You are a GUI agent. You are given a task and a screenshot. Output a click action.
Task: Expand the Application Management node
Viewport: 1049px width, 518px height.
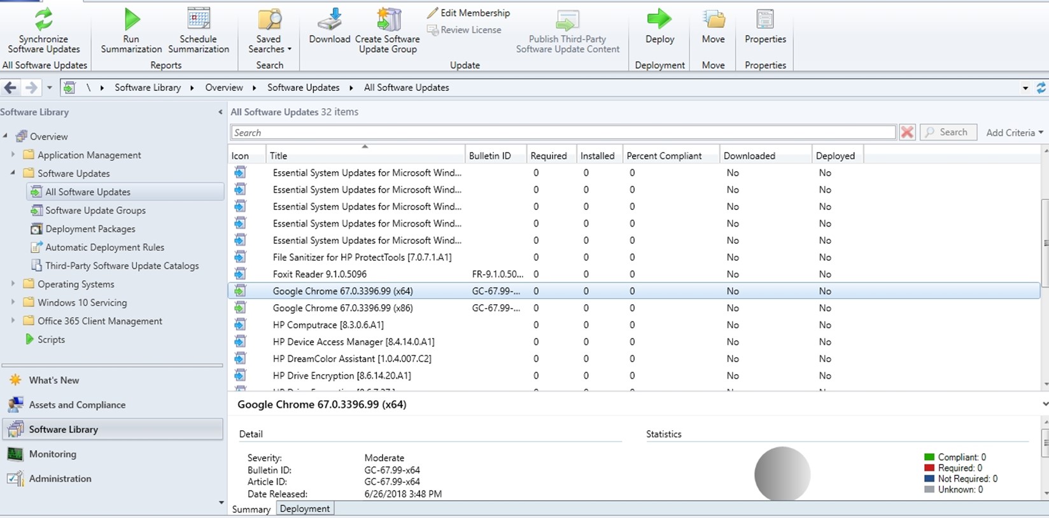13,154
